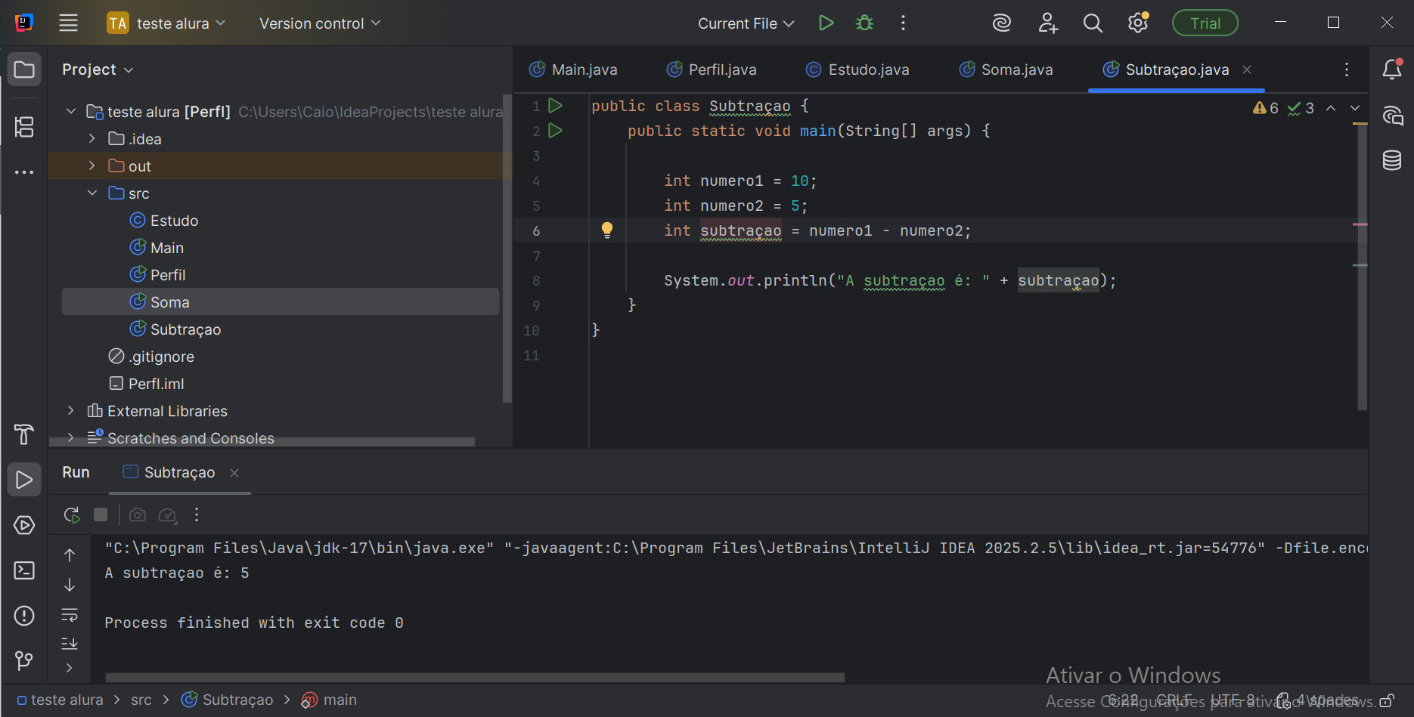Select Perfil class in project tree
The image size is (1414, 717).
coord(167,275)
